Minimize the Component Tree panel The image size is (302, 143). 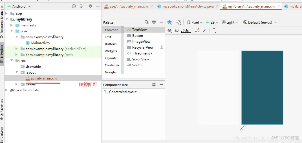coord(161,85)
